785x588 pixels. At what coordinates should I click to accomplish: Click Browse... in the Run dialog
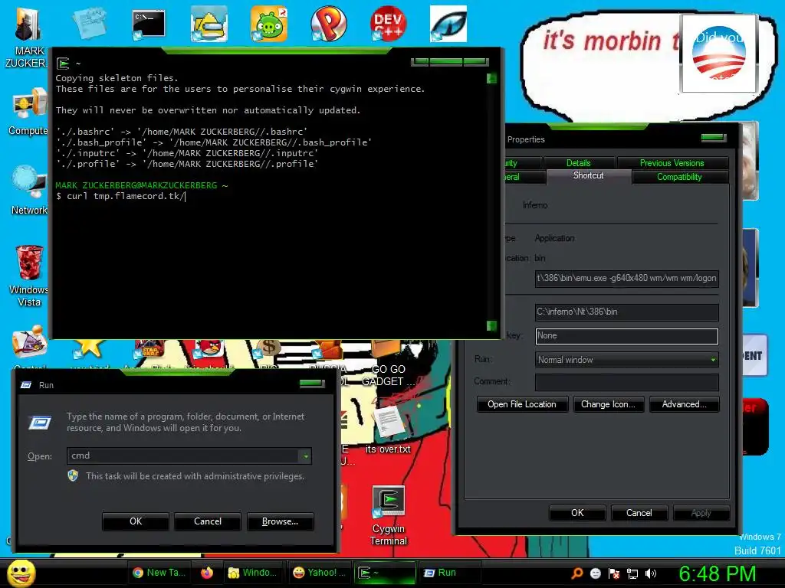tap(281, 521)
